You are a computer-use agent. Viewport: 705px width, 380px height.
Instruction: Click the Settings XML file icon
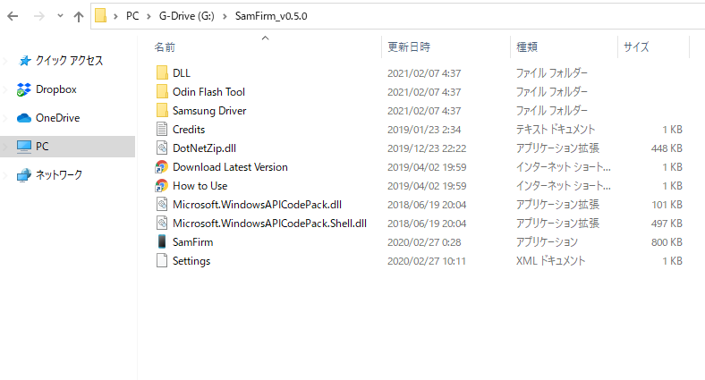pos(162,261)
